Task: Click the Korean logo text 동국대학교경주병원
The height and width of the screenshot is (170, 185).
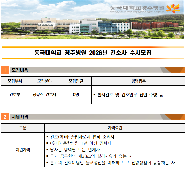Action: 137,8
